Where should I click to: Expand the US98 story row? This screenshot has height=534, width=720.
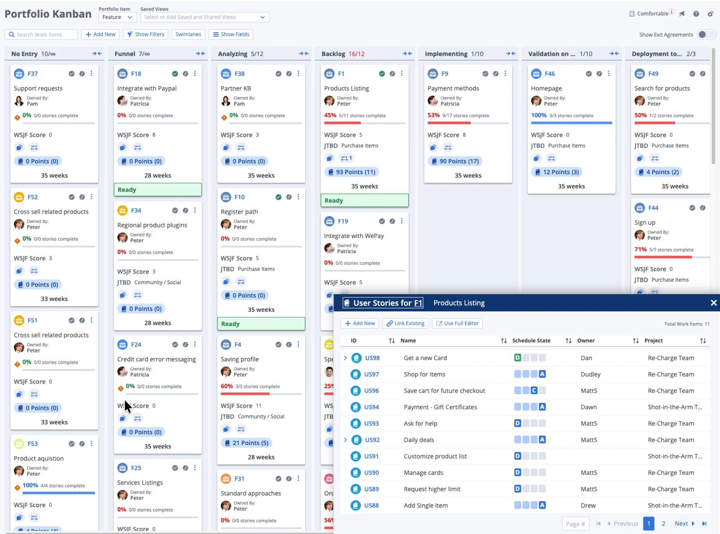345,358
